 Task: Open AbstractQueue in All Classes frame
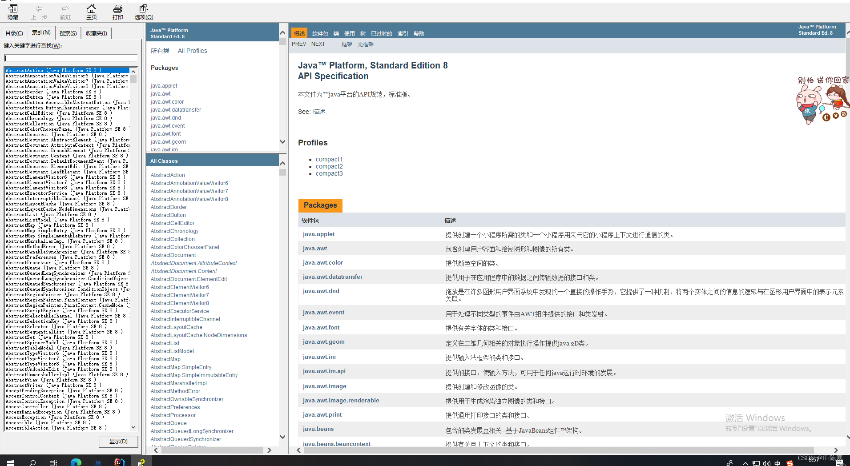click(x=169, y=423)
